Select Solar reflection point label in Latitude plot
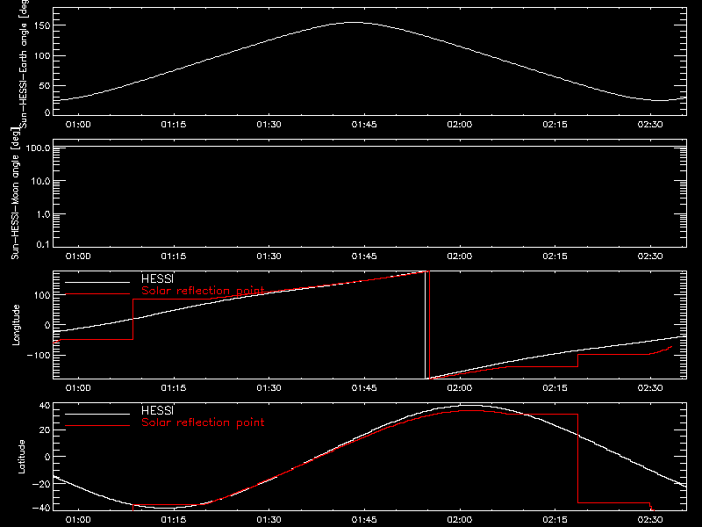The height and width of the screenshot is (527, 702). (203, 422)
